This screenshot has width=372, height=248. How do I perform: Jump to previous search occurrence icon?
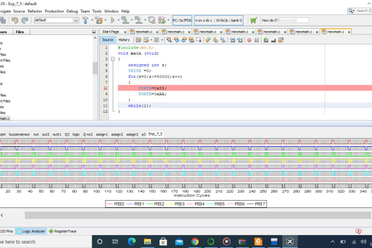176,40
